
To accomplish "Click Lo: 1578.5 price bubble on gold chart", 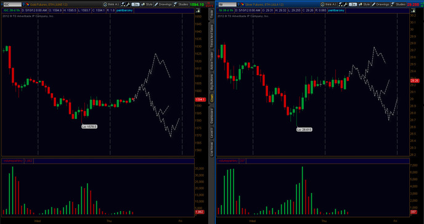I will [89, 127].
